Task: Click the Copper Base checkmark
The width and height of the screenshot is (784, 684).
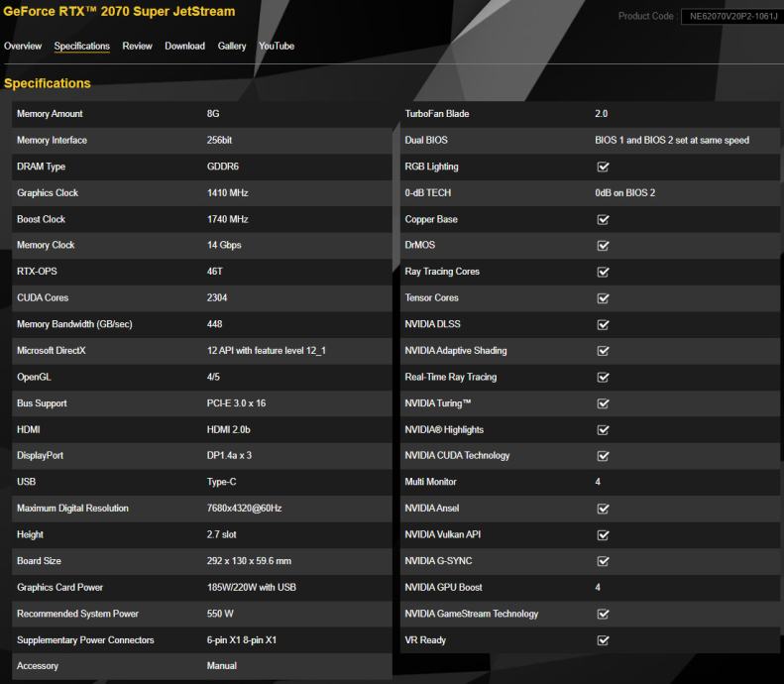Action: click(603, 219)
